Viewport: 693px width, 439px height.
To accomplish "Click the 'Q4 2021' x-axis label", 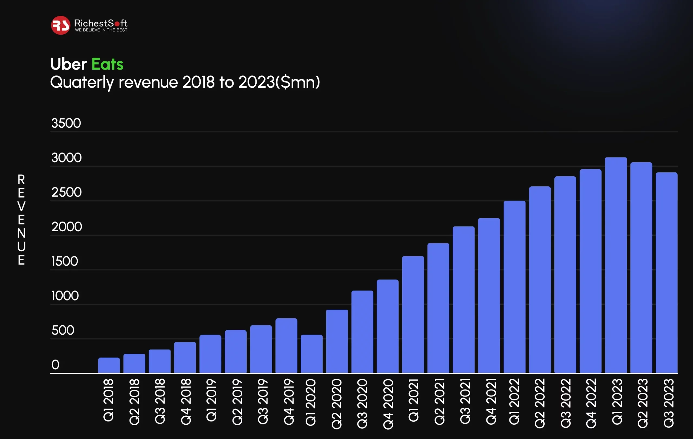I will [x=491, y=401].
